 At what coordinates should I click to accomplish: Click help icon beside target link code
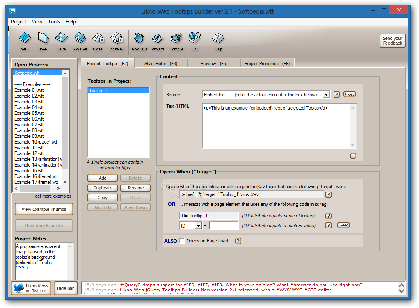click(x=328, y=194)
